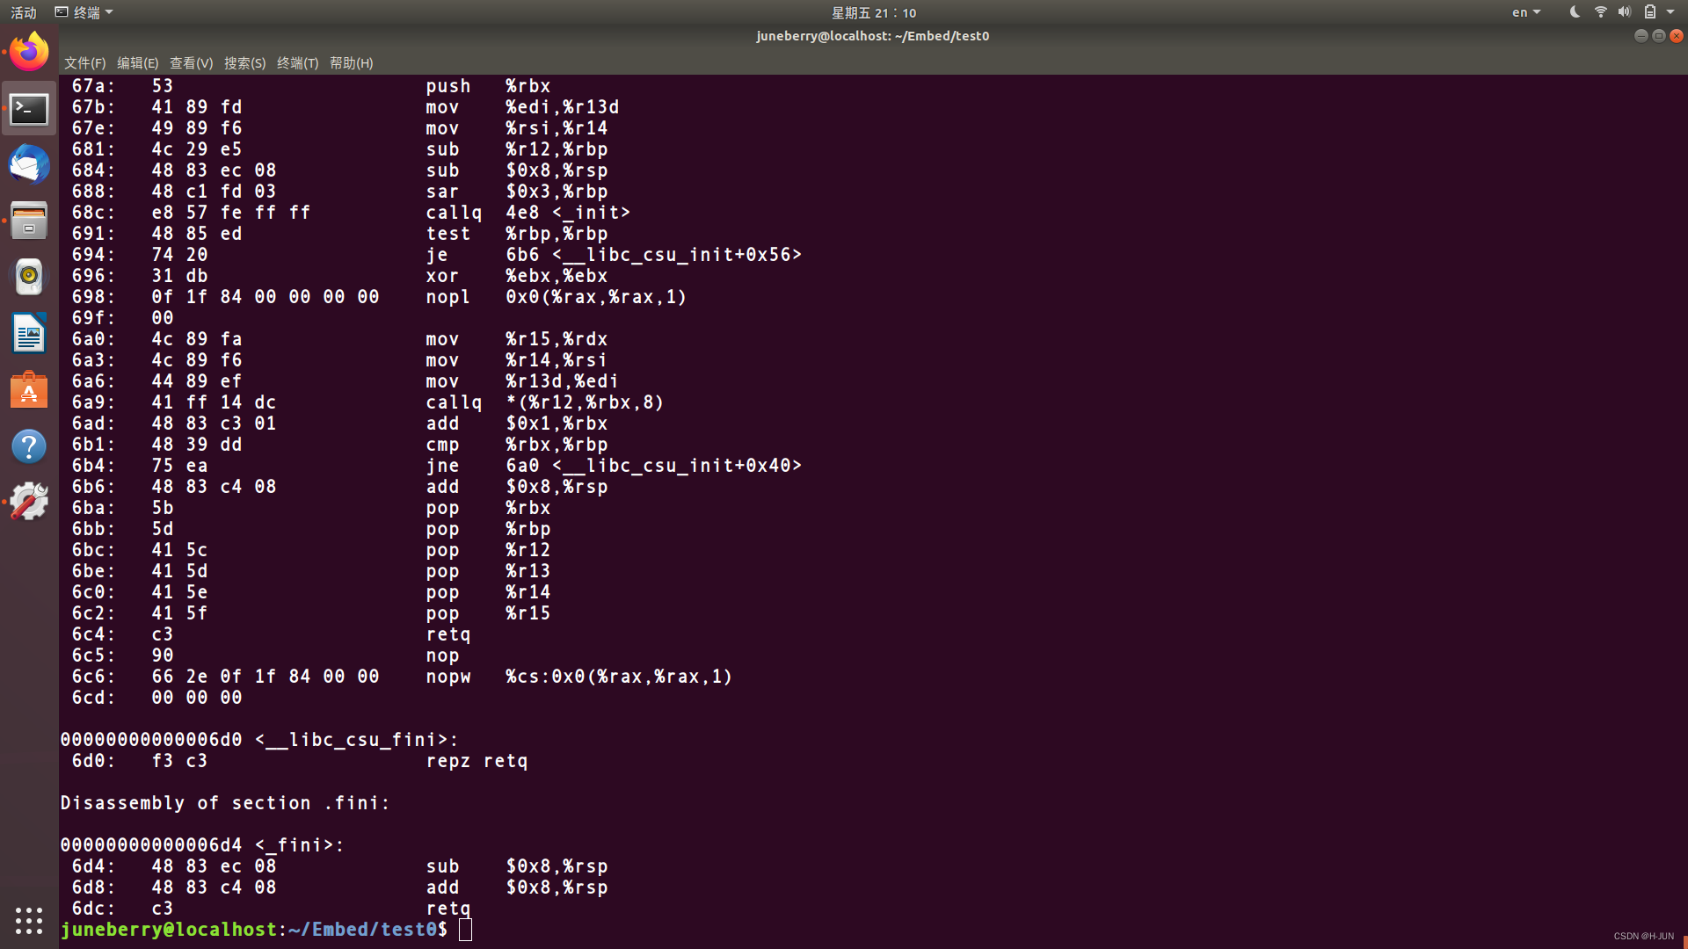This screenshot has width=1688, height=949.
Task: Open the en input language dropdown
Action: [x=1526, y=12]
